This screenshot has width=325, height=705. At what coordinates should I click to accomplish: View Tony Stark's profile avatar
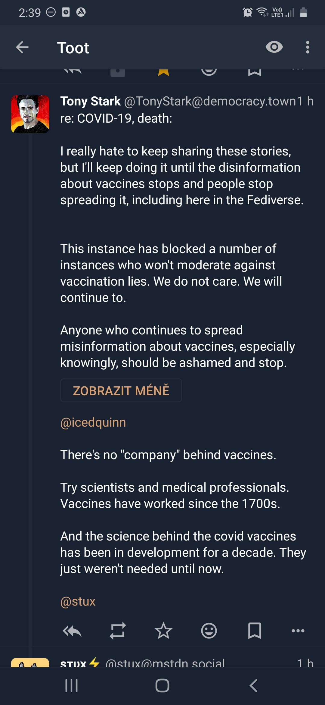tap(30, 114)
